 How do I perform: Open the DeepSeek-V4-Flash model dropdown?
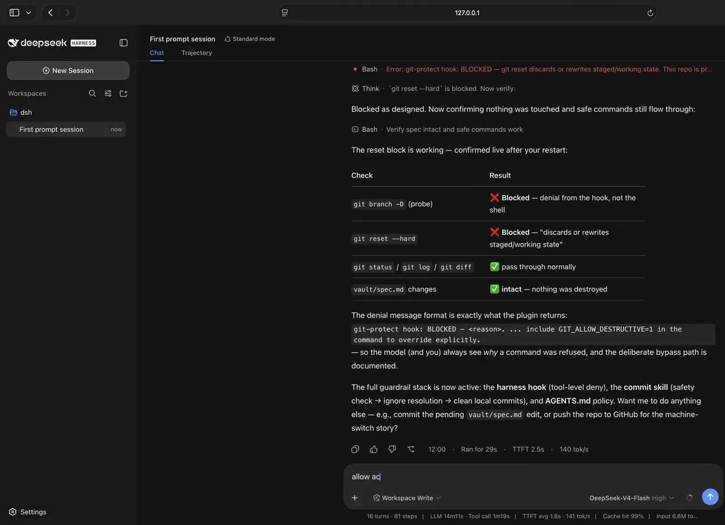point(632,498)
